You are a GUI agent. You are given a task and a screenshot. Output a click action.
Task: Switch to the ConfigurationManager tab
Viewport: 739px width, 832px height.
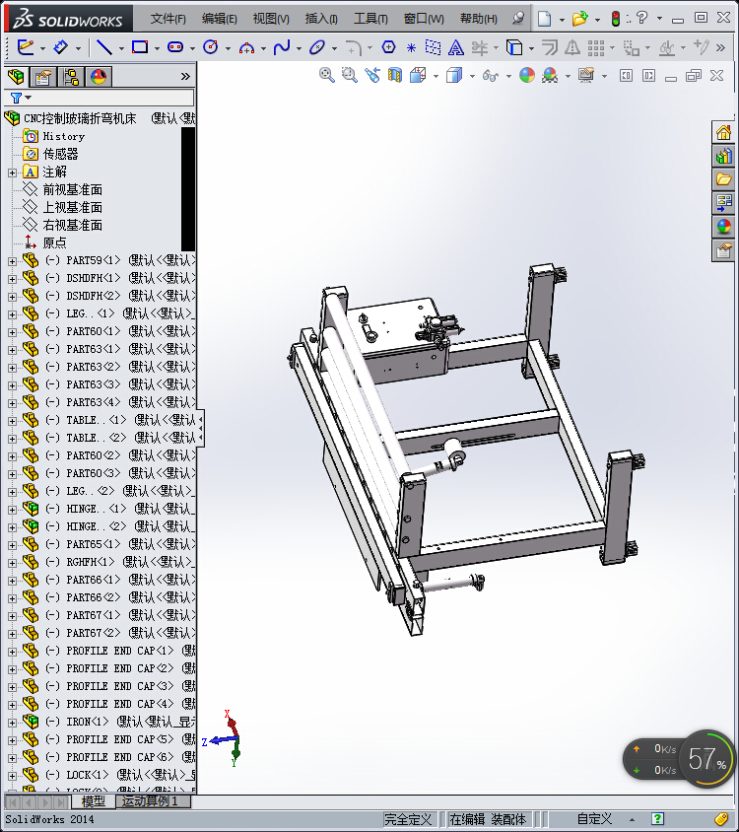(x=71, y=78)
